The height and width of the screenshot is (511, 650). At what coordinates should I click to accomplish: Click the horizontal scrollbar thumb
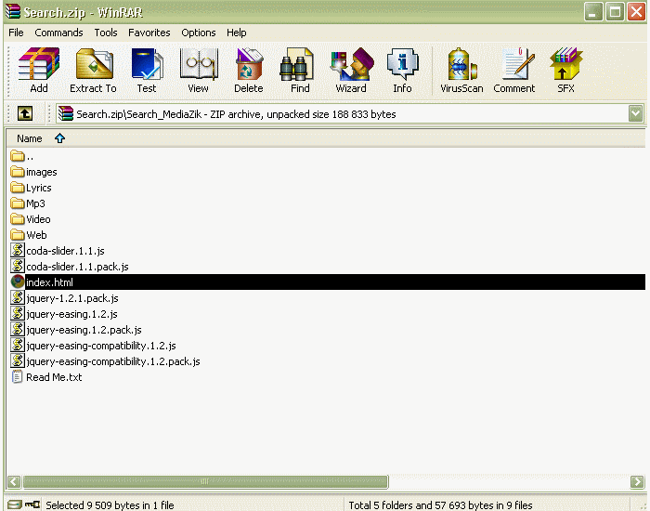205,481
